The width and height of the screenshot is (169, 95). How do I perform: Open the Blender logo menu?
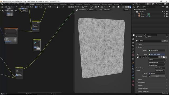coord(2,4)
